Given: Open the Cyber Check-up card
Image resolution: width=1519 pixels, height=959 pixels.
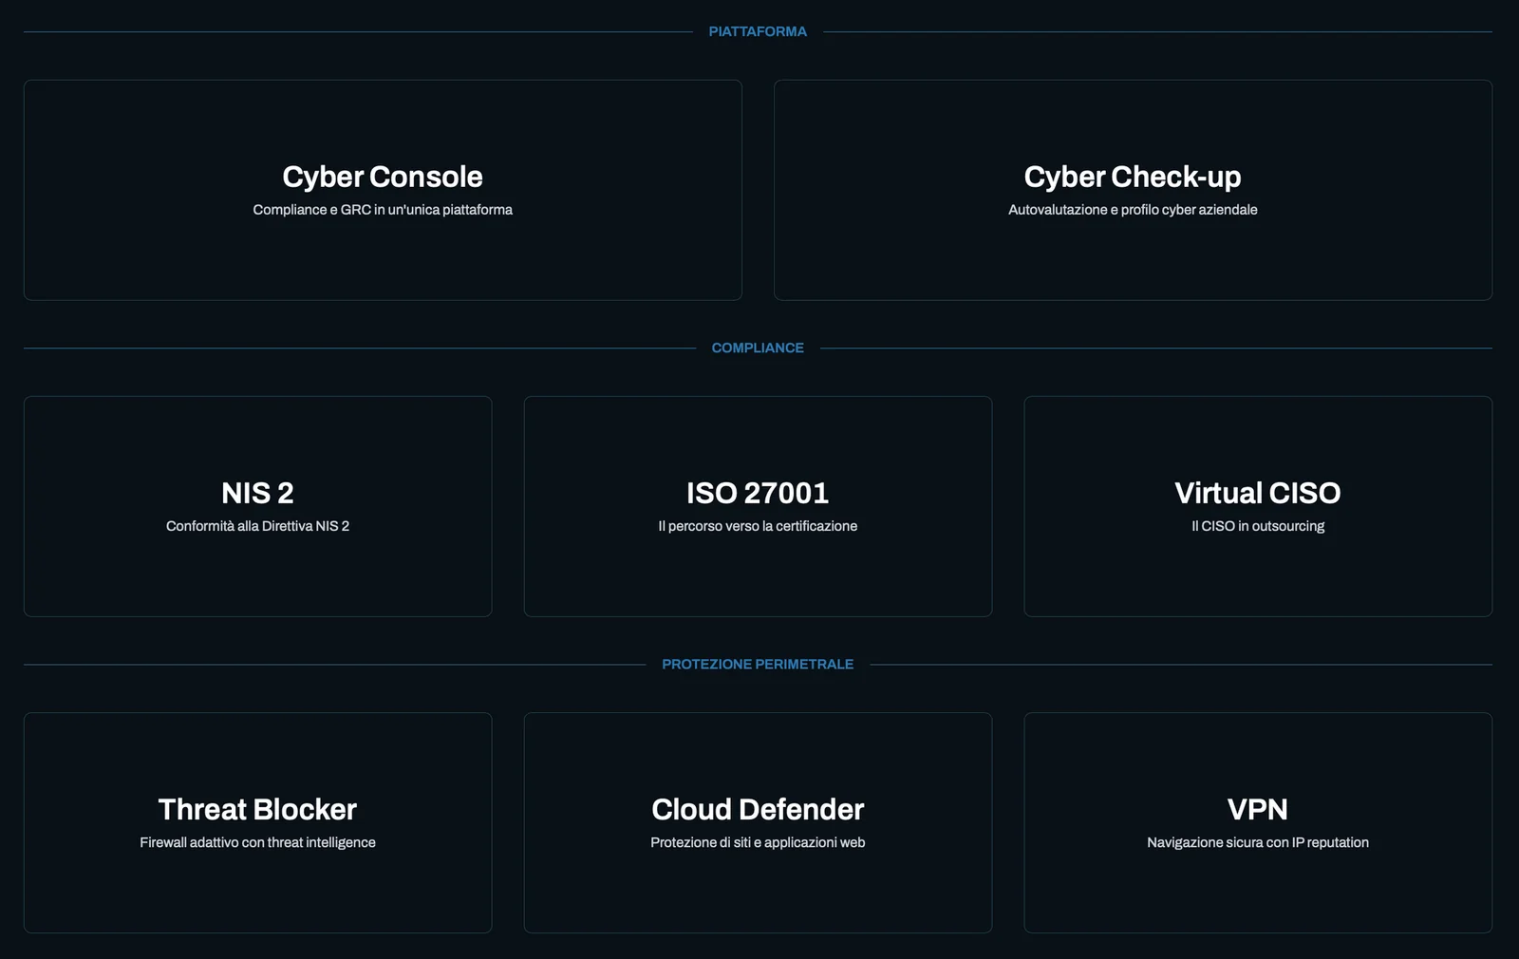Looking at the screenshot, I should point(1133,190).
